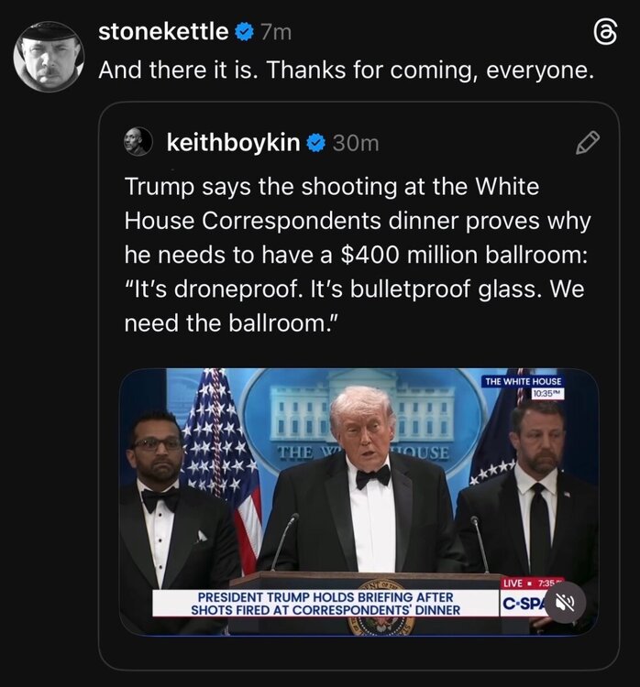The image size is (640, 687).
Task: Open the stonekettle username link
Action: (x=163, y=32)
